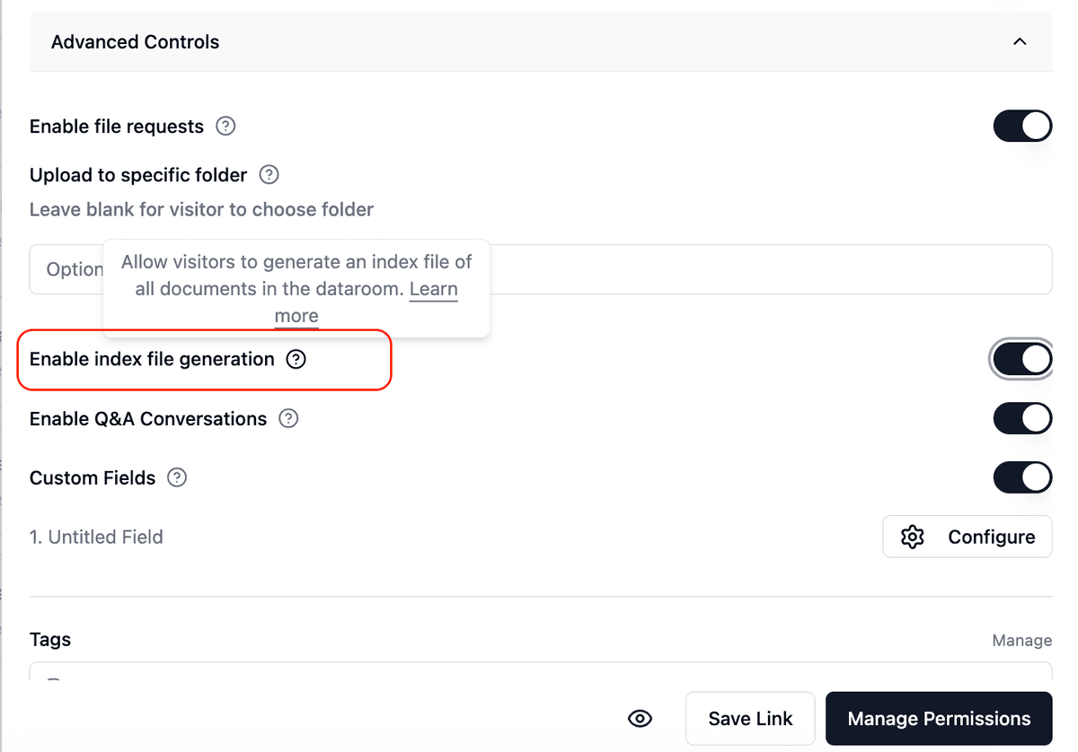This screenshot has width=1078, height=752.
Task: Disable the file requests toggle
Action: (x=1021, y=127)
